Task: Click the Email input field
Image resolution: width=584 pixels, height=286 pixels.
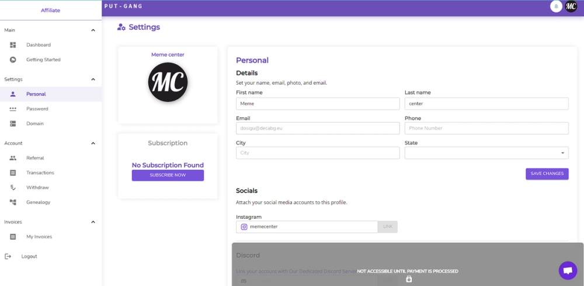Action: (x=318, y=128)
